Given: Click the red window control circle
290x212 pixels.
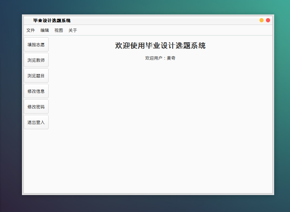Looking at the screenshot, I should point(268,20).
